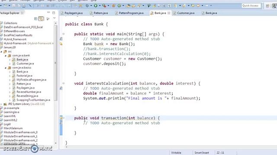The image size is (277, 155).
Task: Click the Search flashlight icon
Action: pos(139,6)
